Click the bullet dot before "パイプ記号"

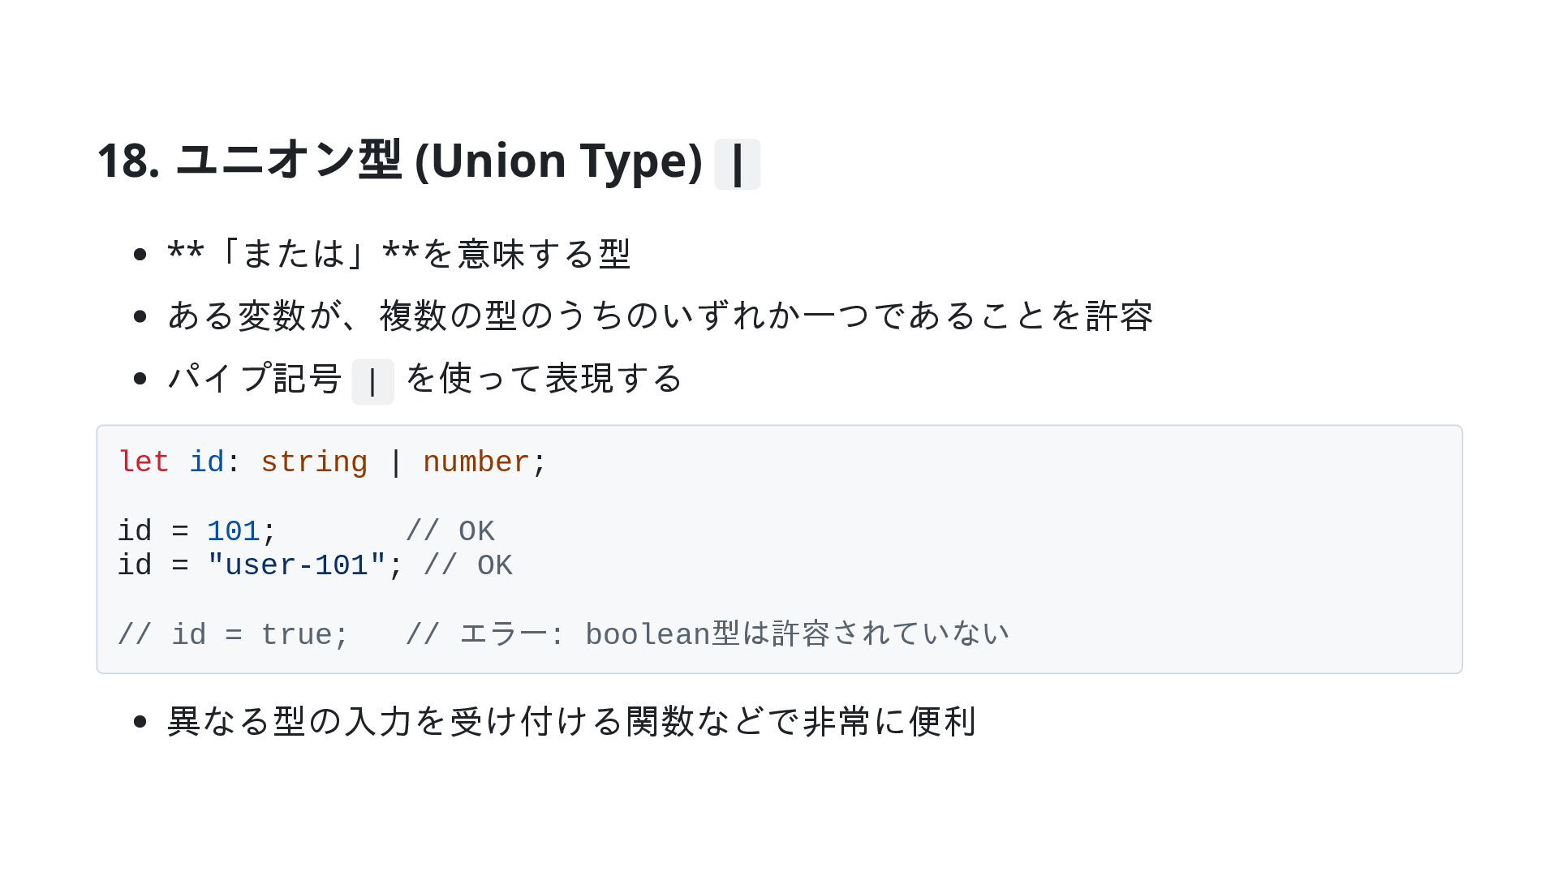[x=140, y=379]
